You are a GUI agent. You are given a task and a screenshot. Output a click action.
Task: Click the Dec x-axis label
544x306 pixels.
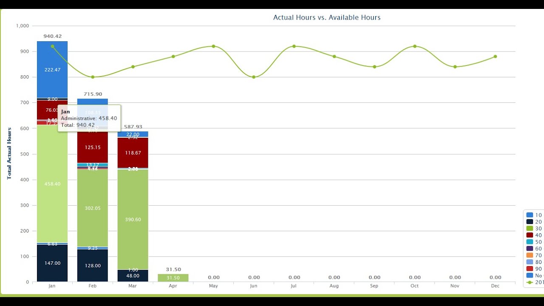click(x=495, y=286)
